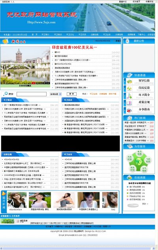Click 收藏本站 in the top bar
This screenshot has height=250, width=158.
149,2
